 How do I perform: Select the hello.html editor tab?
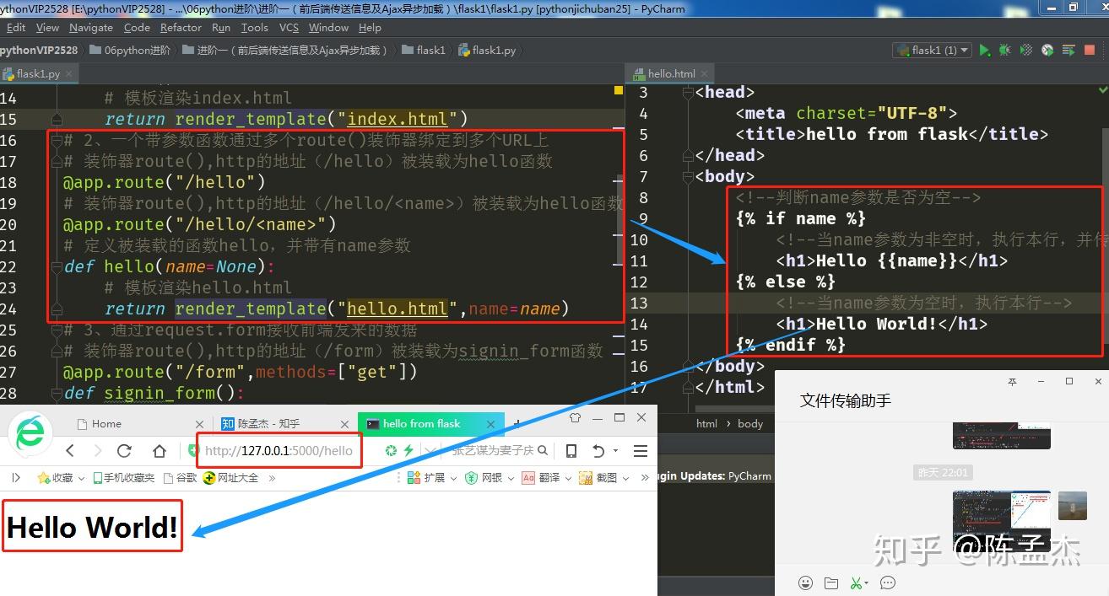(671, 74)
